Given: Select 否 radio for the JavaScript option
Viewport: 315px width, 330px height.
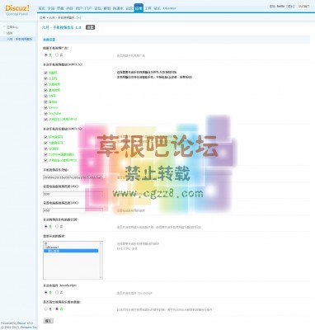Looking at the screenshot, I should [57, 292].
